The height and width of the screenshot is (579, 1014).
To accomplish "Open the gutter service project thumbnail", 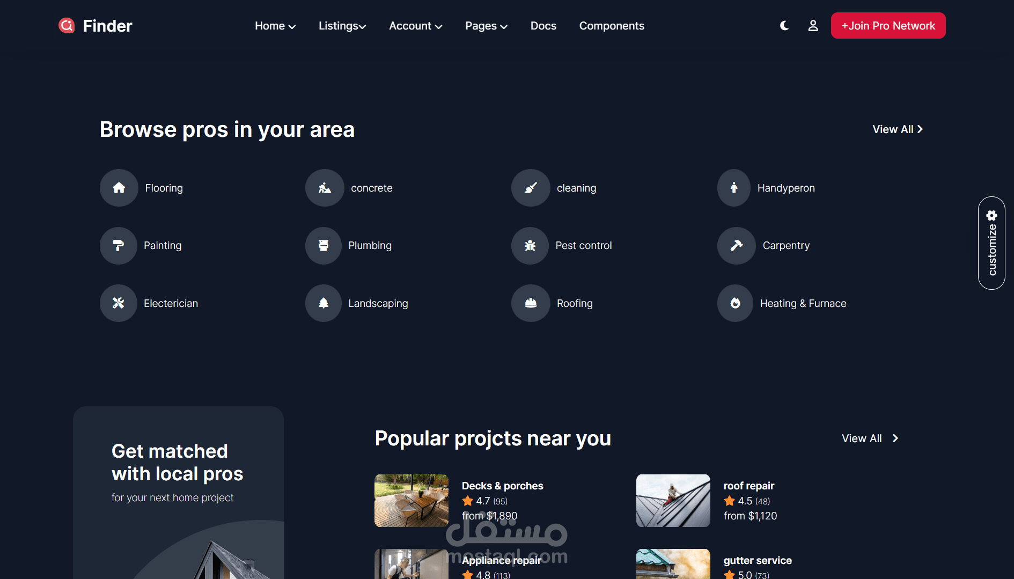I will pos(673,564).
